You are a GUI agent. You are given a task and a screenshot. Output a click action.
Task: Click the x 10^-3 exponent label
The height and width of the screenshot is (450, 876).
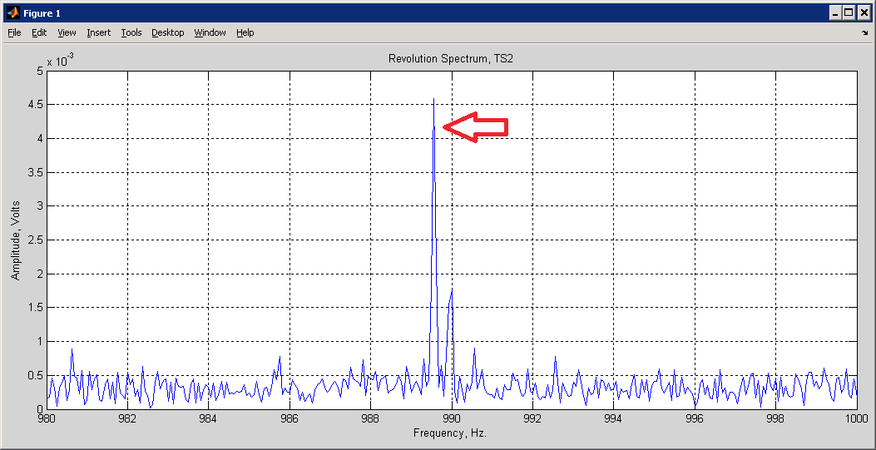60,60
